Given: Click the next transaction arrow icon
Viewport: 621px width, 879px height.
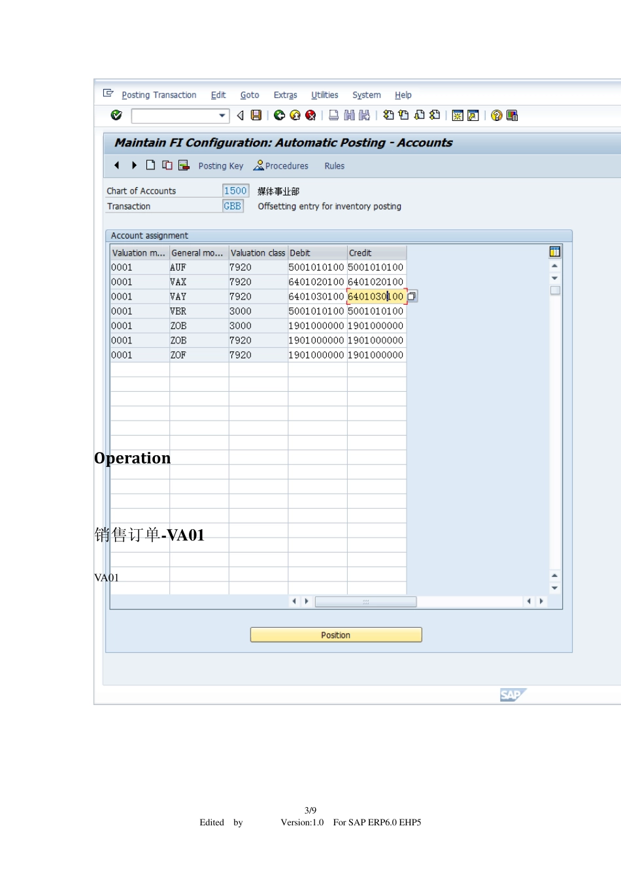Looking at the screenshot, I should [134, 165].
